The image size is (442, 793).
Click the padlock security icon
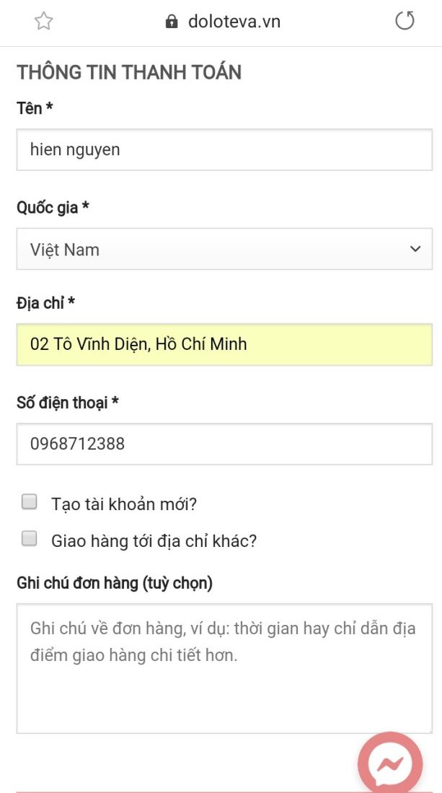[x=172, y=22]
